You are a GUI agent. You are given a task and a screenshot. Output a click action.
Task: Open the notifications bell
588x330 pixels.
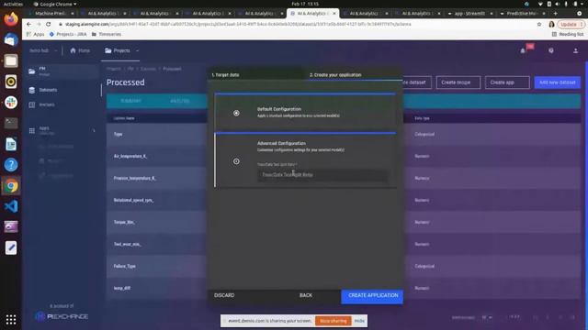coord(523,50)
